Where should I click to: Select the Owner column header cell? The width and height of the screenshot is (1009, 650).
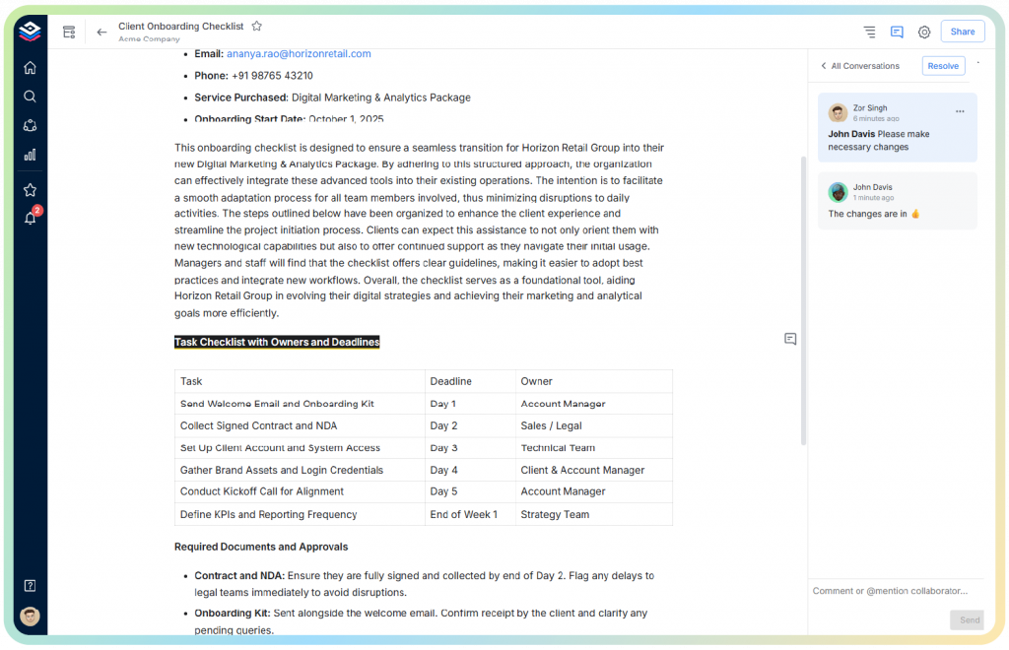click(594, 381)
